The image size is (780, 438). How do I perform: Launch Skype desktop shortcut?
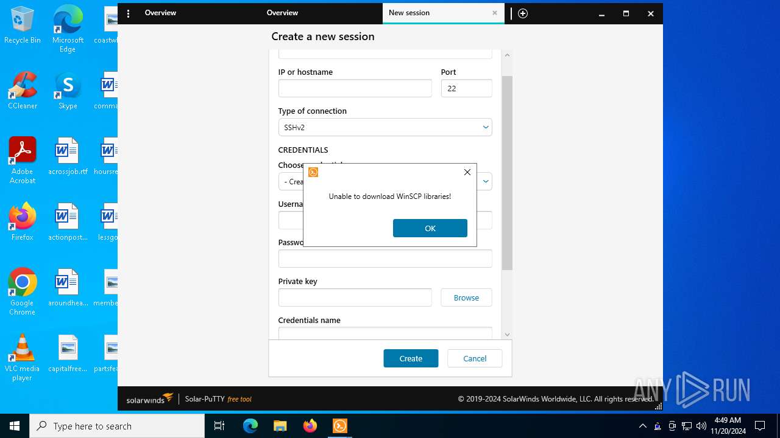click(x=68, y=91)
